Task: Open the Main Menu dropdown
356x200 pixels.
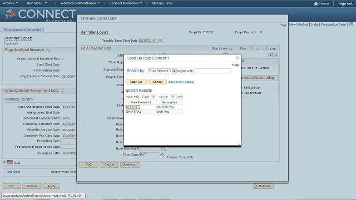Action: [x=37, y=3]
